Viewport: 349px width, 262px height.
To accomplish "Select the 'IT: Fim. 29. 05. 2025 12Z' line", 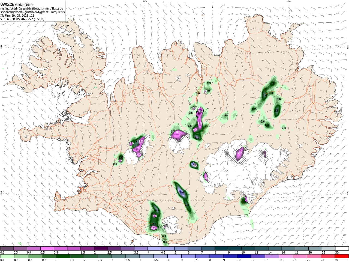I will coord(17,16).
